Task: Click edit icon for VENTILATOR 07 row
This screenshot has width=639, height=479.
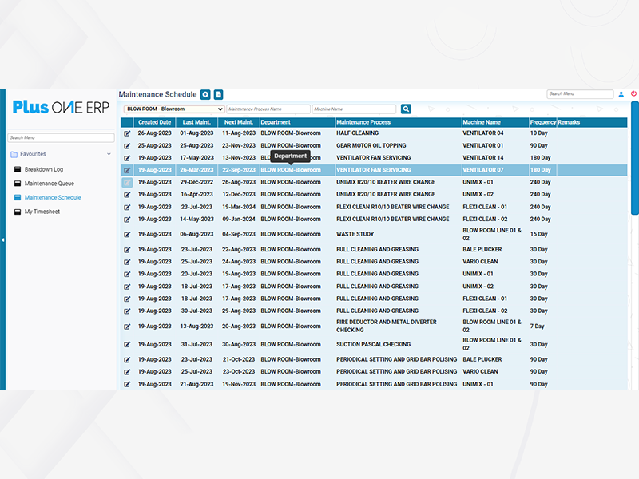Action: point(127,170)
